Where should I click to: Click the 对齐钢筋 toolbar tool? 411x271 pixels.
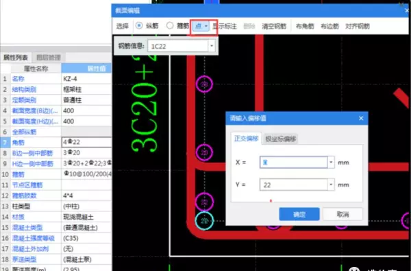358,26
